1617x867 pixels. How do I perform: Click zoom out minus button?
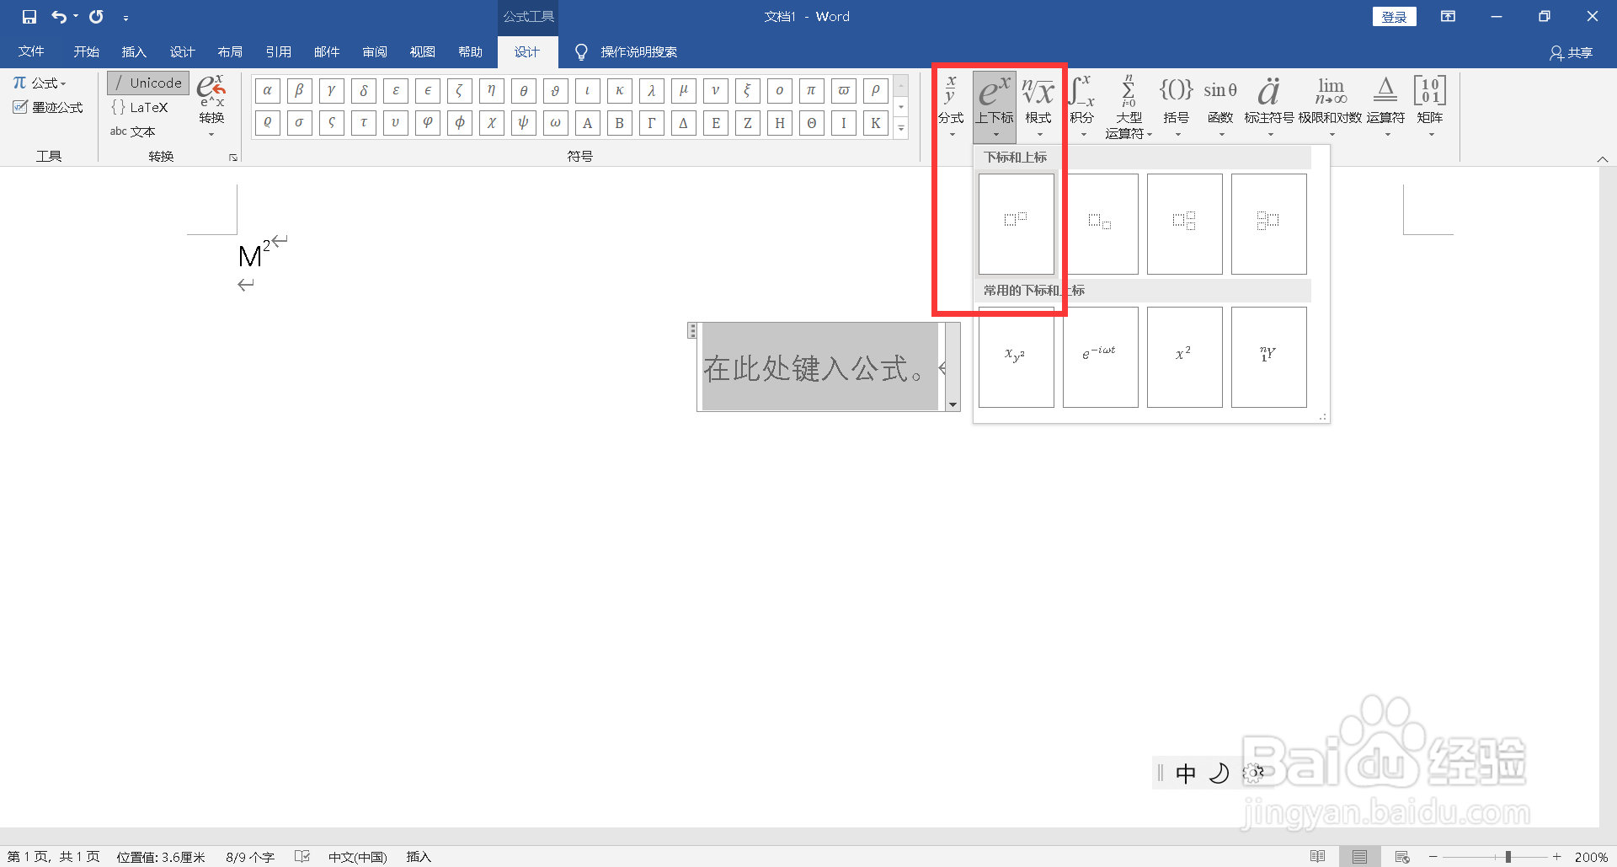[1433, 857]
